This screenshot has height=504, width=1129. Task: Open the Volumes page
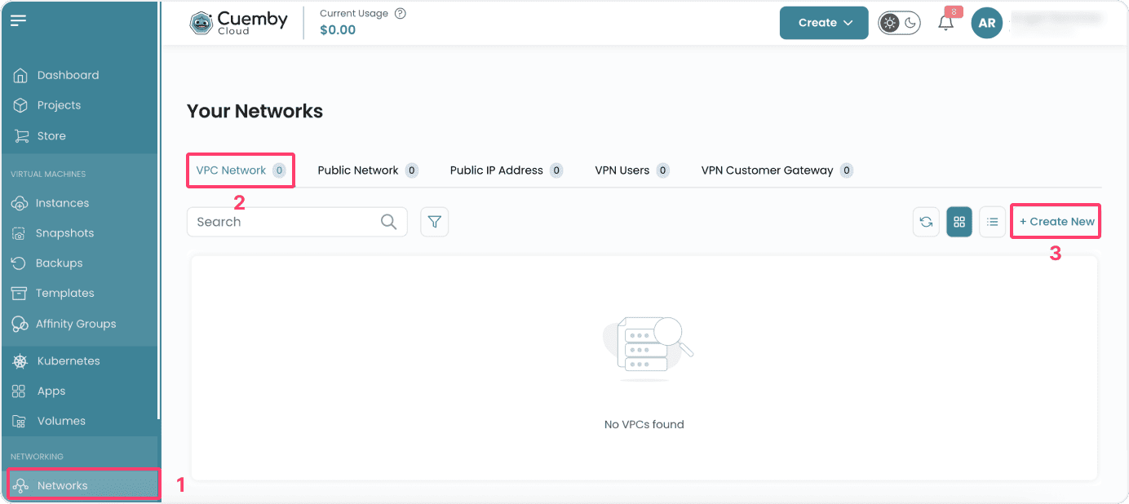click(20, 420)
